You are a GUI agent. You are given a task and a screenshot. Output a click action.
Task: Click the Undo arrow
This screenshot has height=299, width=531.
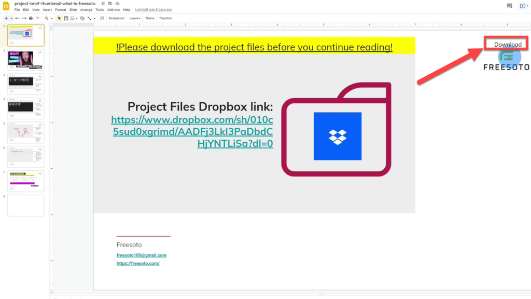click(17, 18)
